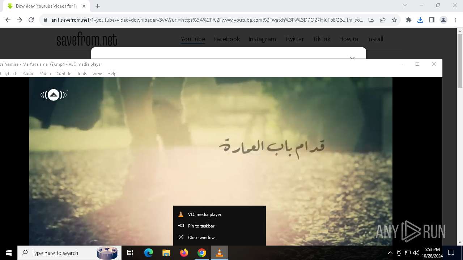Click the savefrom.net logo
Screen dimensions: 463x260
87,39
